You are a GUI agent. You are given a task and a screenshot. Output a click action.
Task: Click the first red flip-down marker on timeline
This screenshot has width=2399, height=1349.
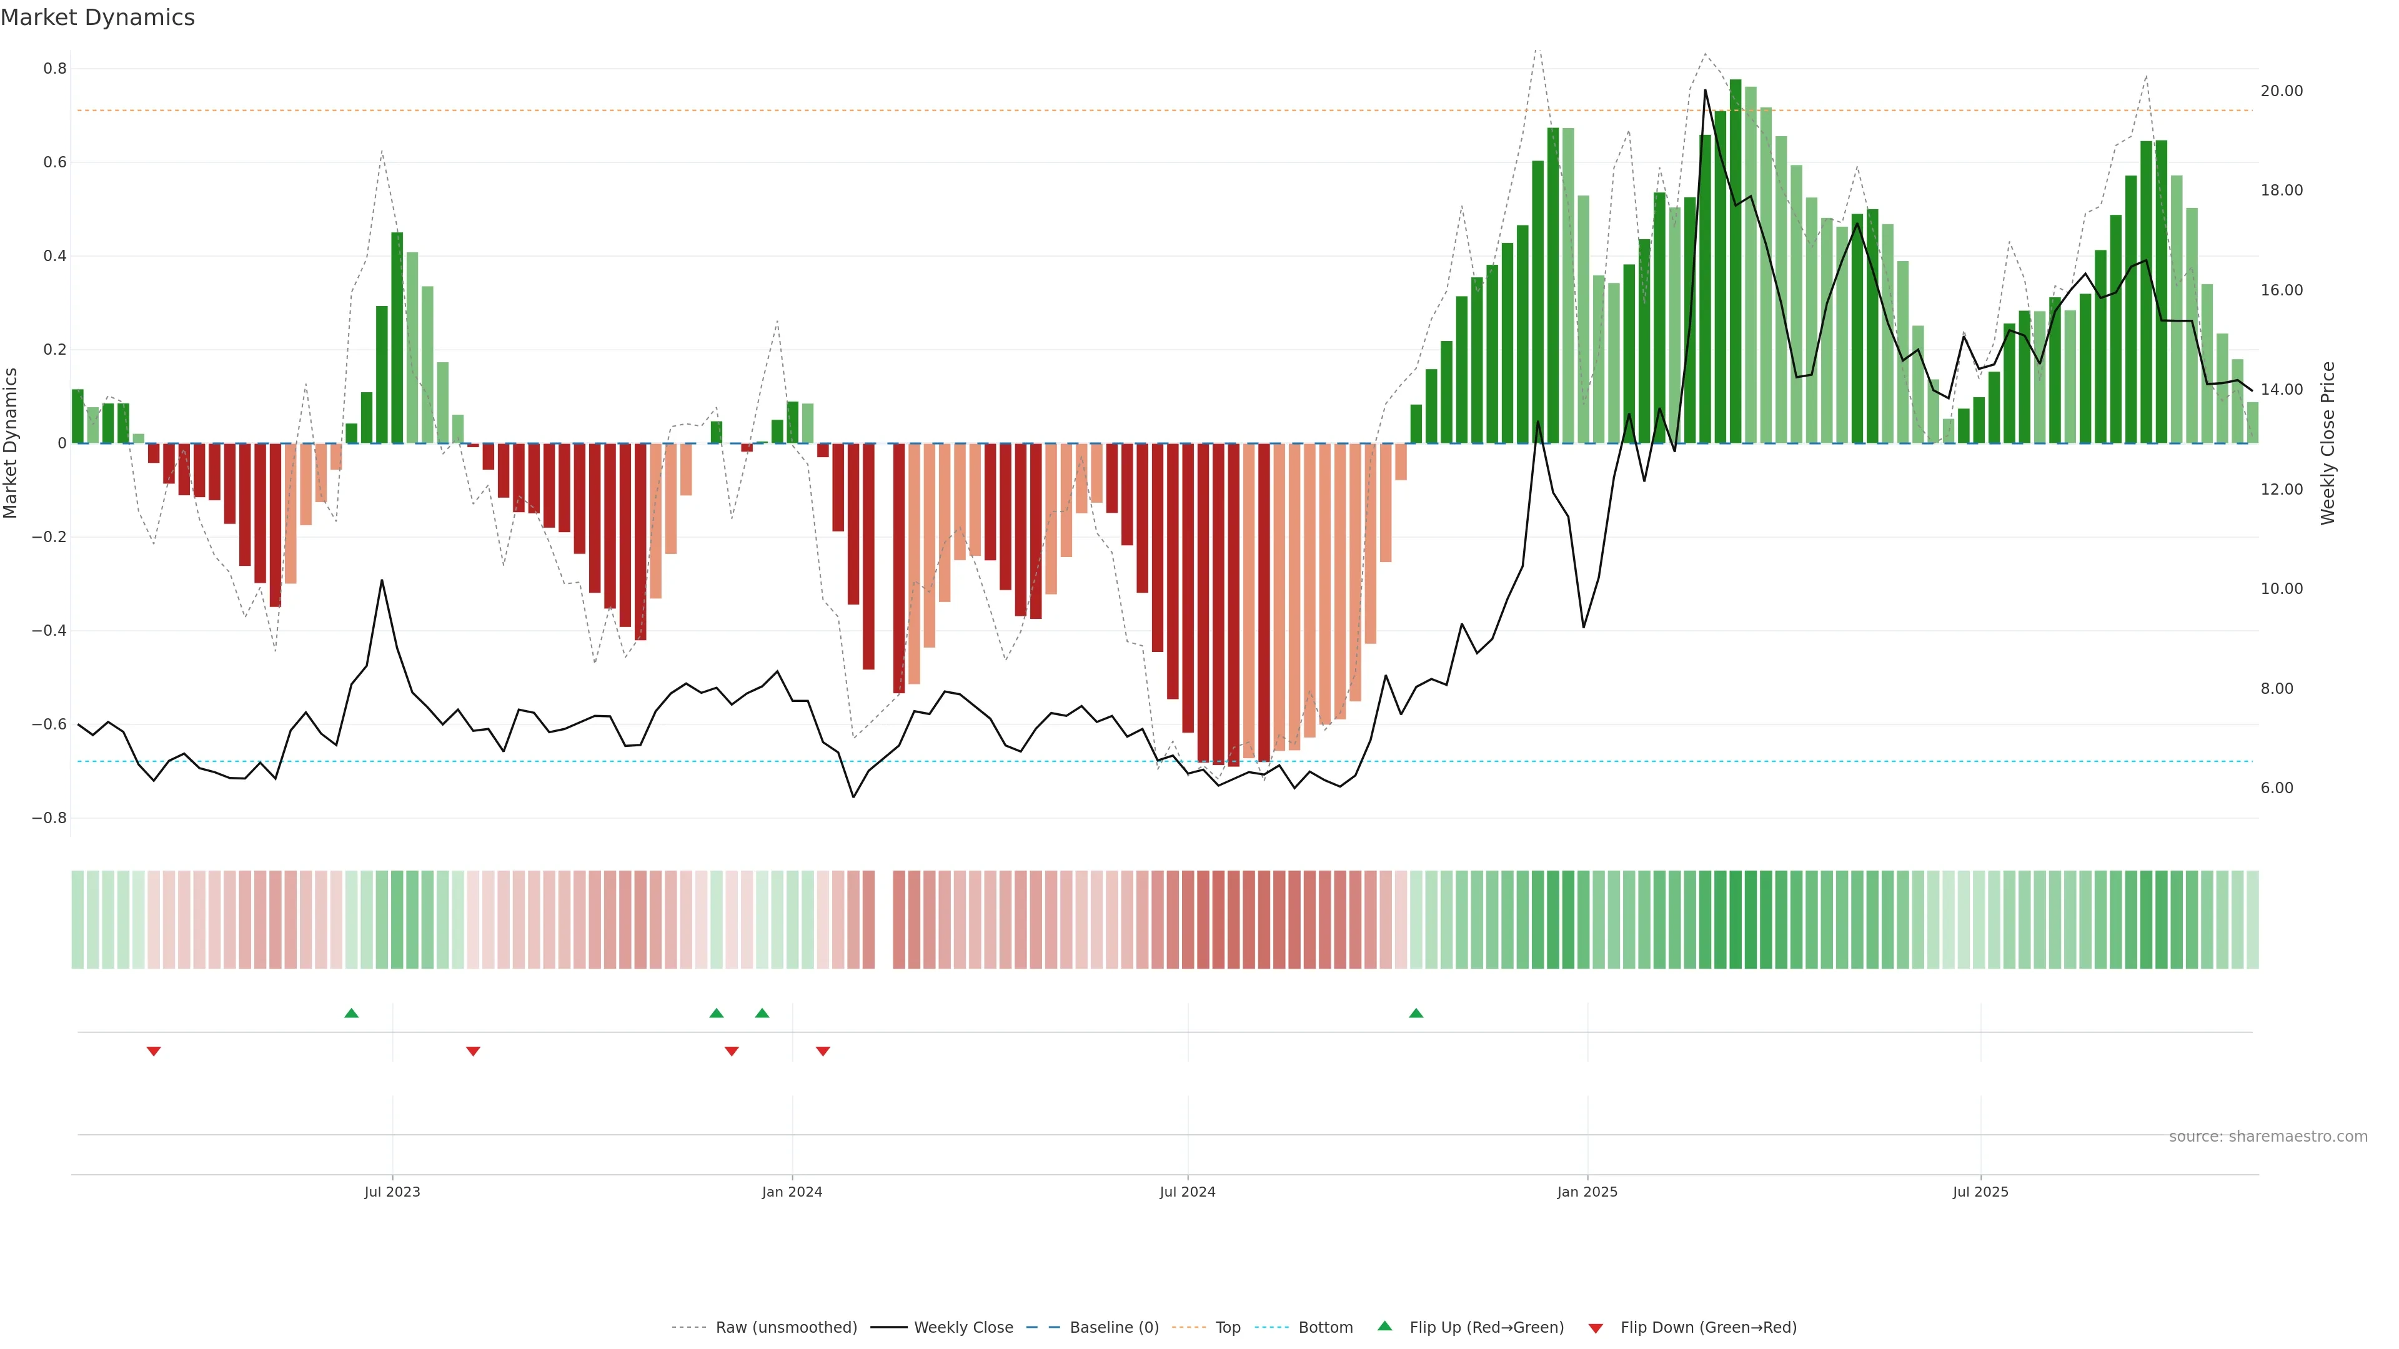click(154, 1051)
